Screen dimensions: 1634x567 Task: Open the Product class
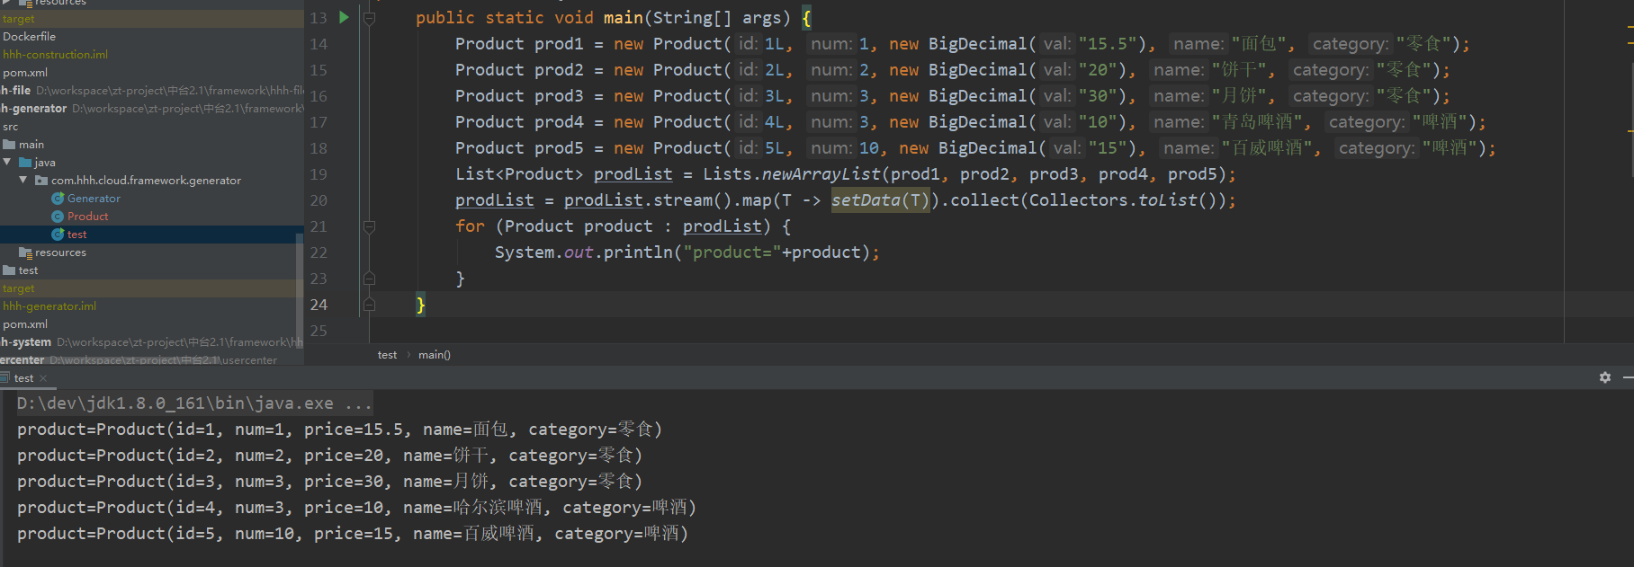tap(87, 217)
